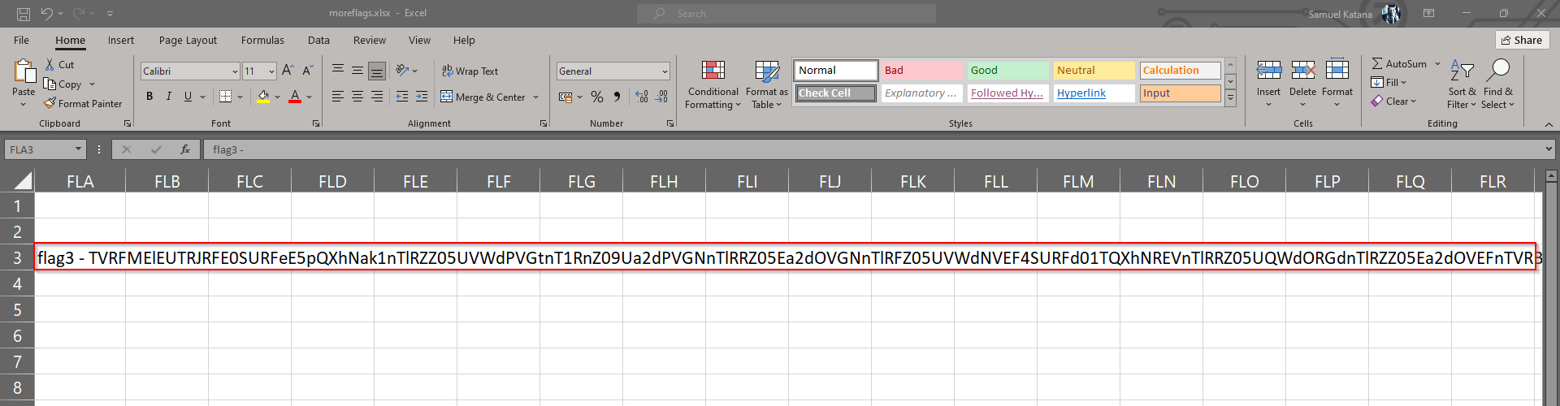Open the Merge & Center dropdown arrow
Viewport: 1560px width, 406px height.
536,97
